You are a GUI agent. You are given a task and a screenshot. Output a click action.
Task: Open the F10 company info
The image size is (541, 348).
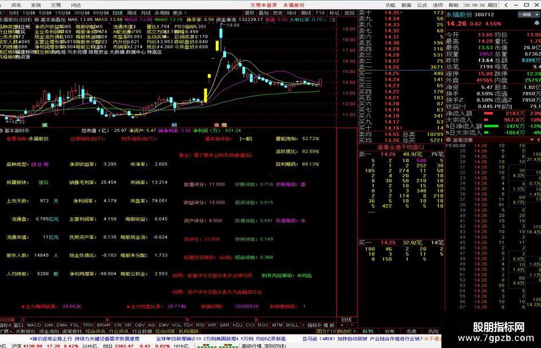coord(320,13)
